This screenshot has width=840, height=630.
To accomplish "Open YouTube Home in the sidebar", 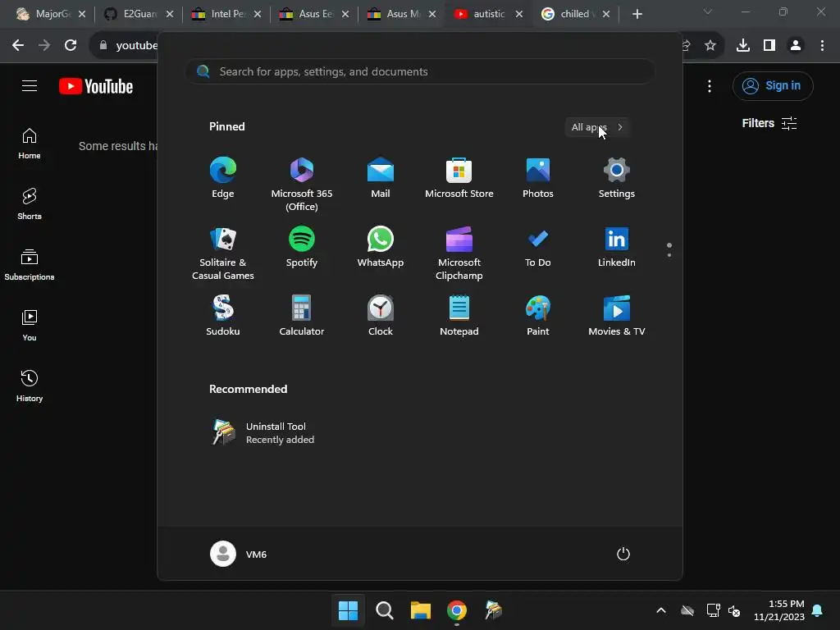I will (30, 144).
